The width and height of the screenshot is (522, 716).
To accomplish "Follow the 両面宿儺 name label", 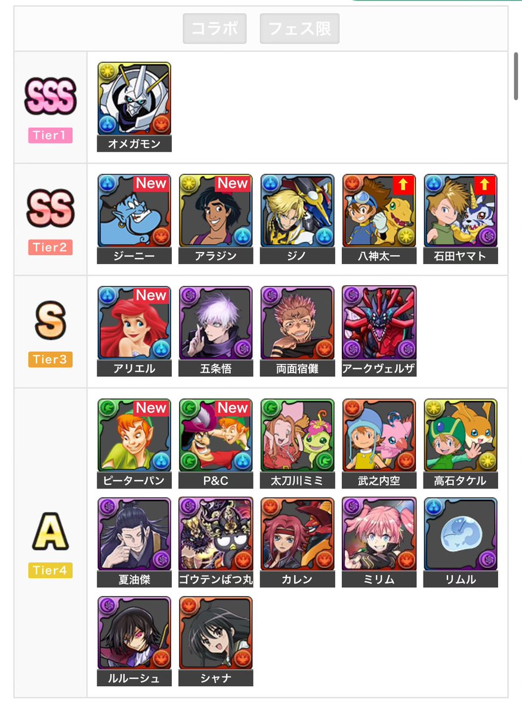I will click(297, 368).
